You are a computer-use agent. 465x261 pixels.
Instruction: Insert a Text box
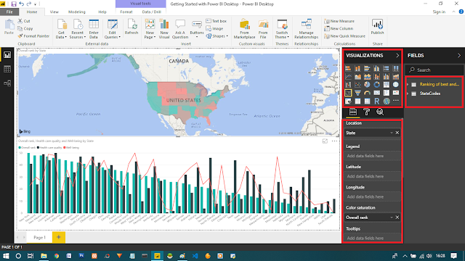pyautogui.click(x=217, y=21)
